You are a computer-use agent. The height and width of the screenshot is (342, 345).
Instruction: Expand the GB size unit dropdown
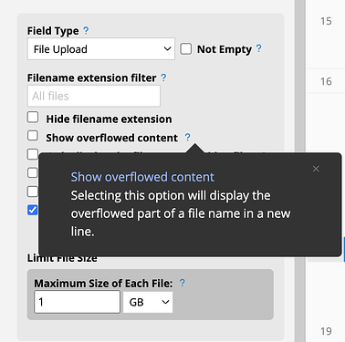pyautogui.click(x=148, y=302)
